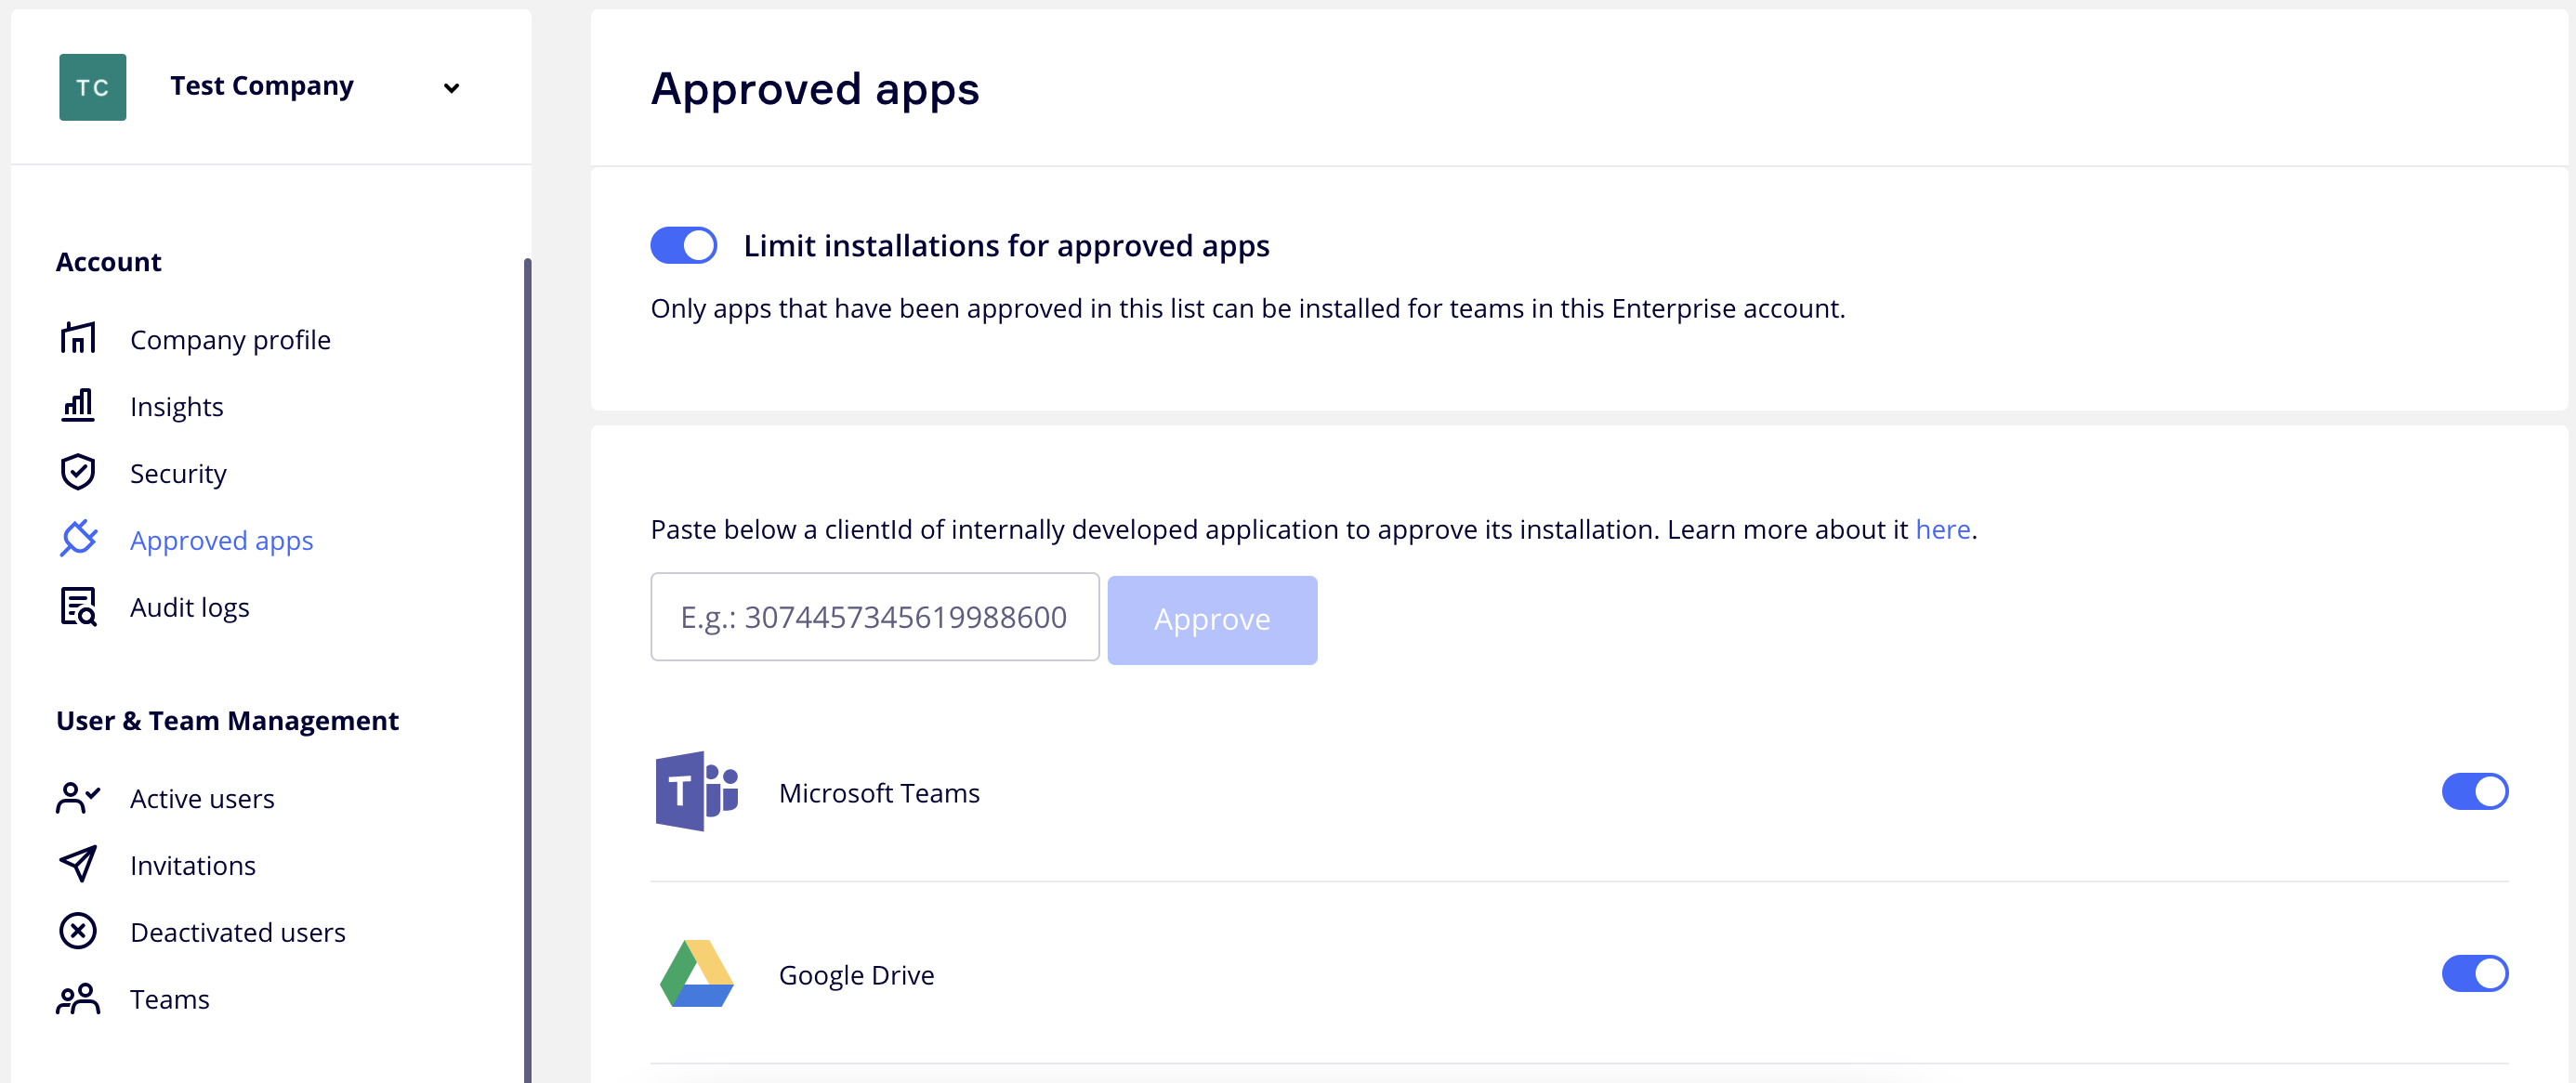This screenshot has width=2576, height=1083.
Task: Click the Invitations paper plane icon
Action: (x=78, y=864)
